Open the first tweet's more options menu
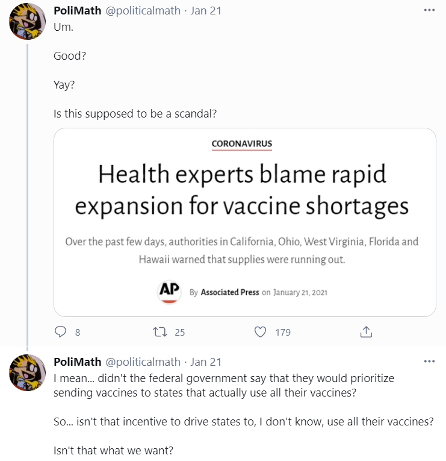 click(429, 11)
